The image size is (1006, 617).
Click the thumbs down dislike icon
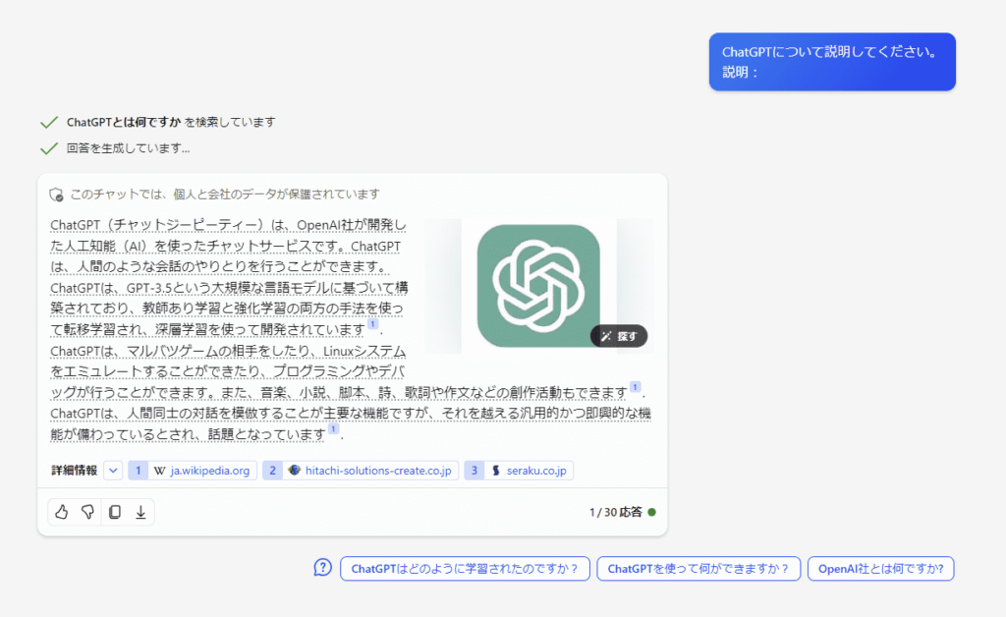click(87, 512)
